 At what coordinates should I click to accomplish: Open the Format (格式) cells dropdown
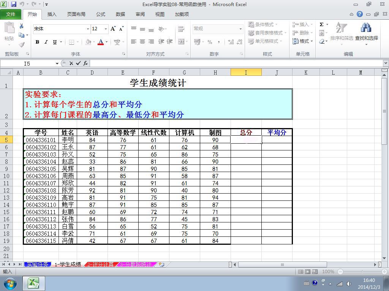click(x=302, y=41)
